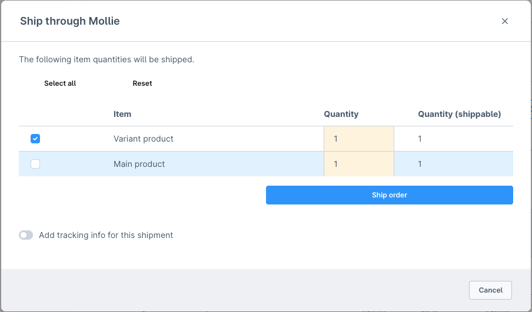Click the blue Ship order button

click(x=389, y=195)
